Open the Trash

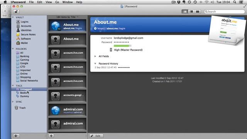coord(22,108)
